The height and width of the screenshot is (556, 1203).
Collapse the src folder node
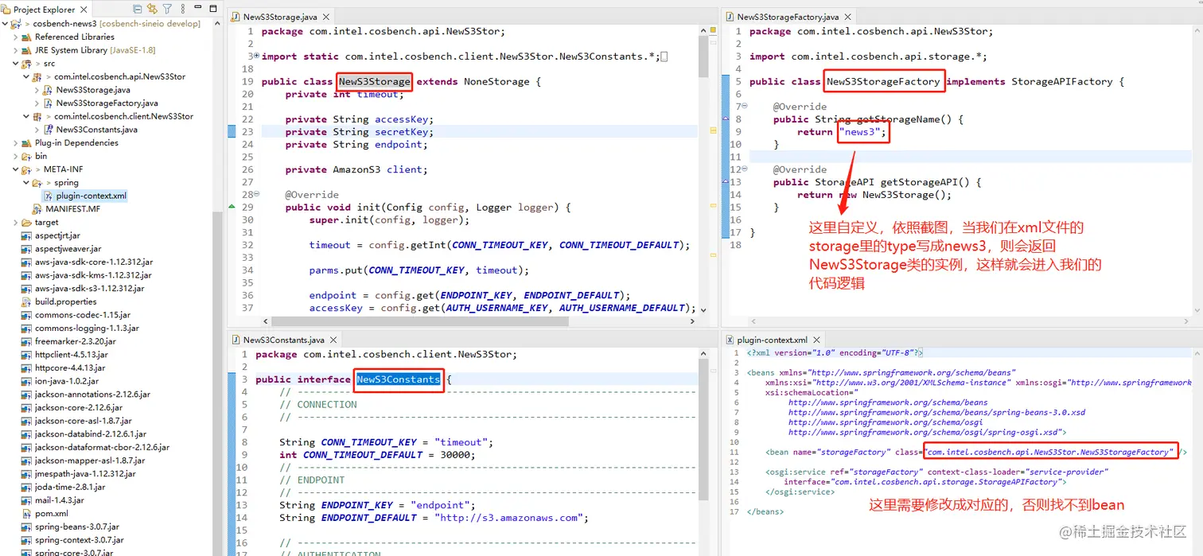[x=16, y=64]
